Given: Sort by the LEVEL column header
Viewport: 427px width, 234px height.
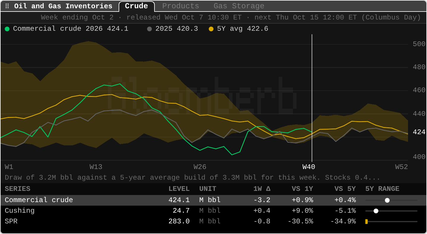Looking at the screenshot, I should (x=179, y=189).
